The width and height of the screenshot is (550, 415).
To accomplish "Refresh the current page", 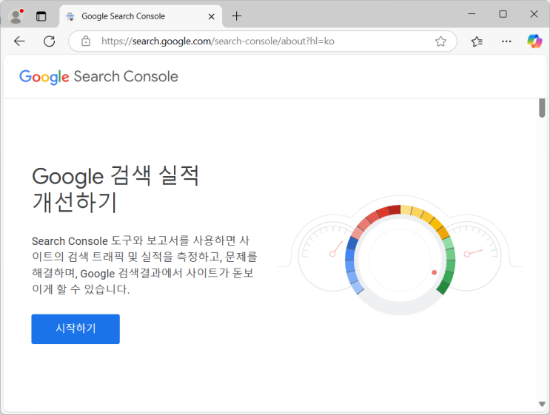I will click(x=50, y=41).
